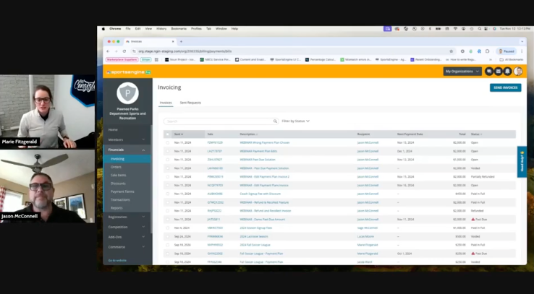Image resolution: width=534 pixels, height=294 pixels.
Task: Select the checkbox for invoice LHJ773737
Action: (x=167, y=152)
